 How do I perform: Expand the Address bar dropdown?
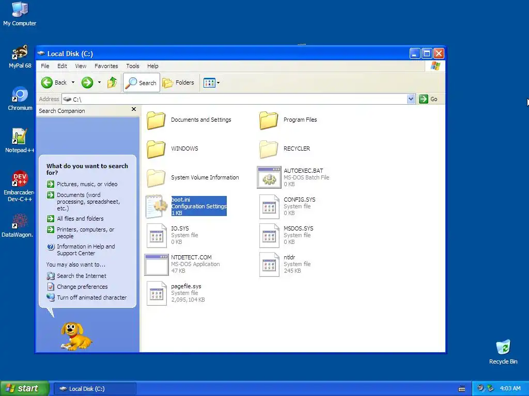(411, 99)
